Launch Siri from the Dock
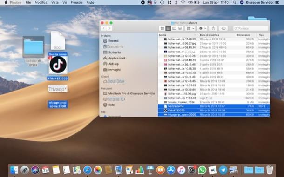Viewport: 284px width, 177px height. pyautogui.click(x=35, y=170)
